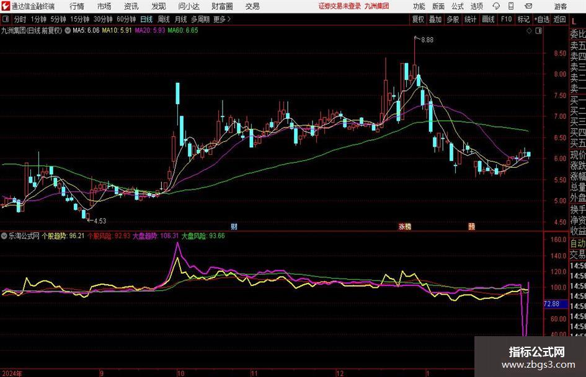Switch to the 5分钟 period
Screen dimensions: 586x377
58,19
